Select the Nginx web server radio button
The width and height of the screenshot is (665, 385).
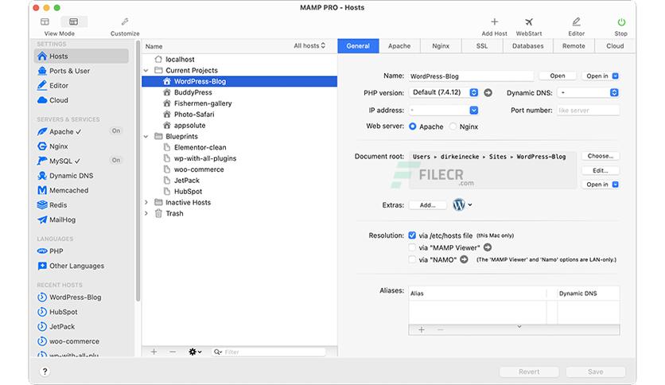(453, 126)
